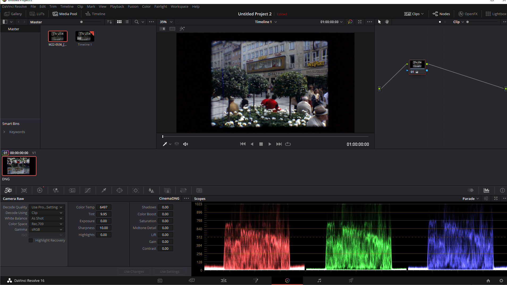Open the Fusion menu
The image size is (507, 285).
133,6
